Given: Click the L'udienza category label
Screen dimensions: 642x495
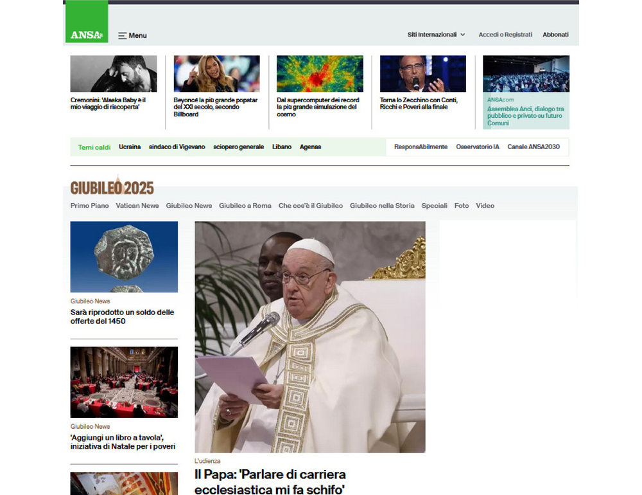Looking at the screenshot, I should tap(207, 461).
